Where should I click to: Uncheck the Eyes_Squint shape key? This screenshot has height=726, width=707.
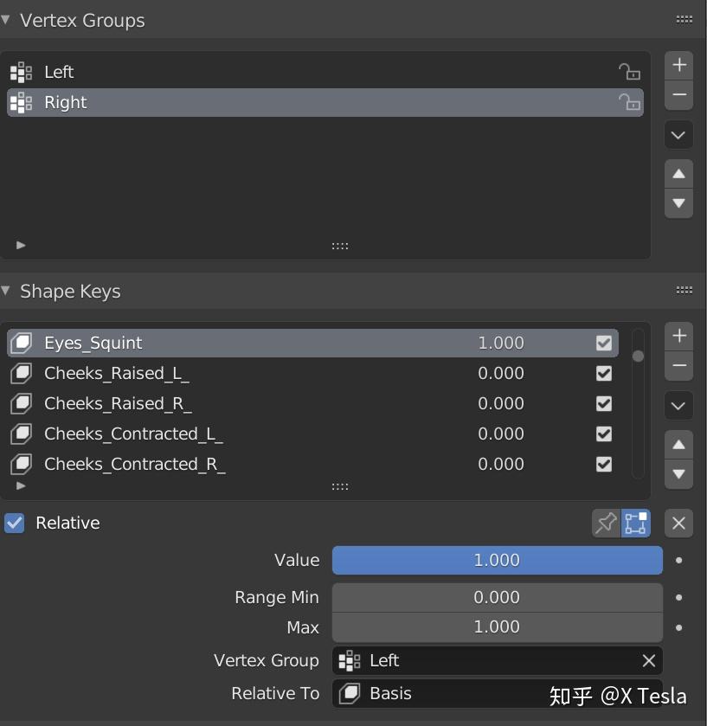[x=603, y=343]
